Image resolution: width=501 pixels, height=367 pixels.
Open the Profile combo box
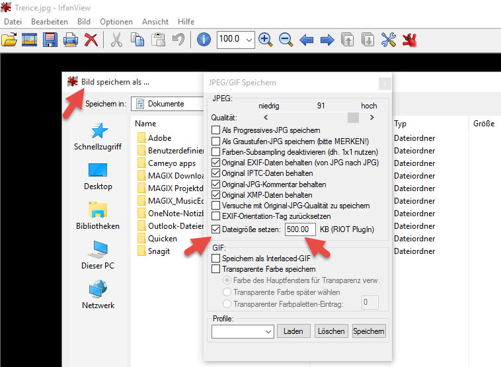pos(243,331)
